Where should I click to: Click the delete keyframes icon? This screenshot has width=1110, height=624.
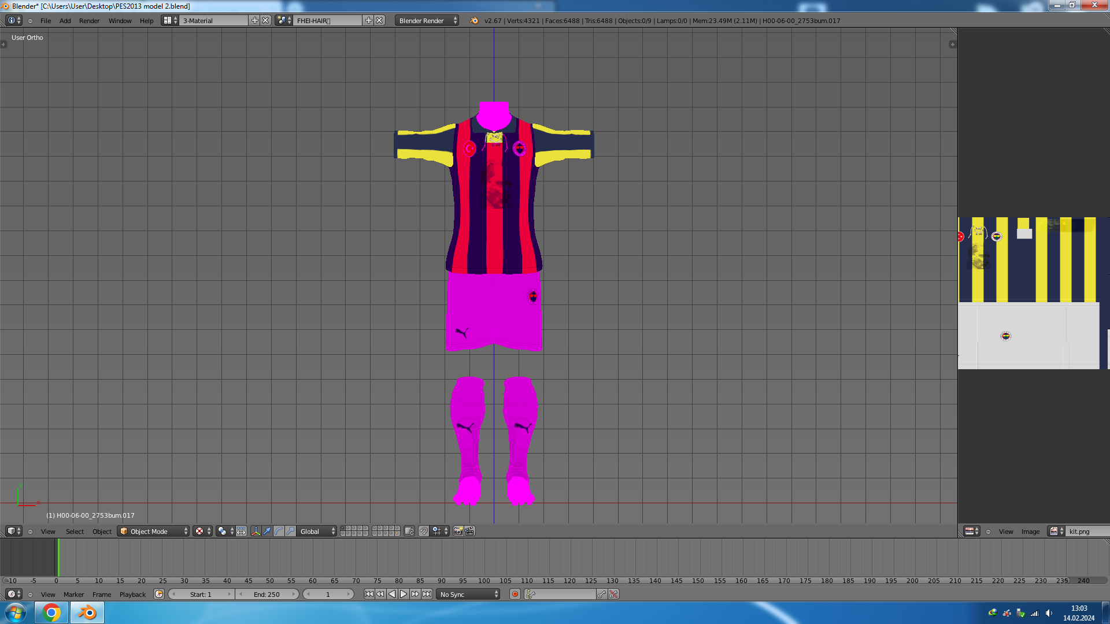click(613, 594)
